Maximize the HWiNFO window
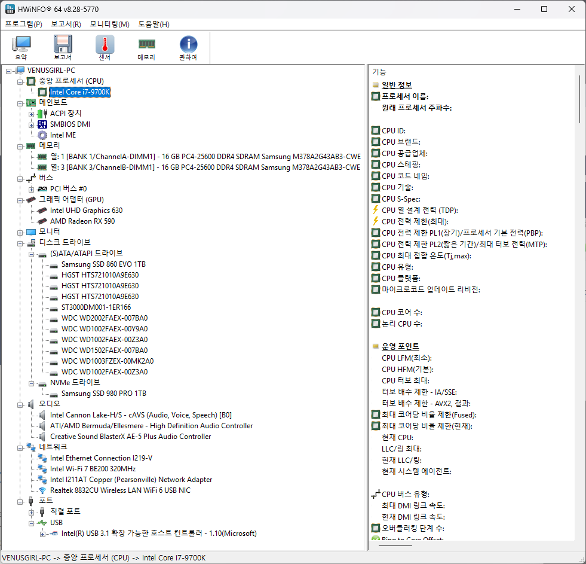This screenshot has width=586, height=564. (x=544, y=9)
